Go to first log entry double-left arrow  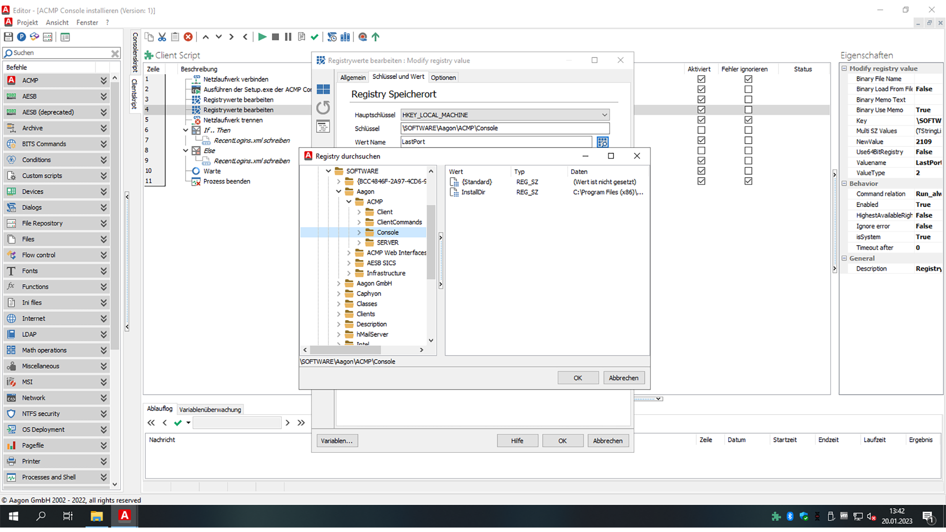point(151,423)
